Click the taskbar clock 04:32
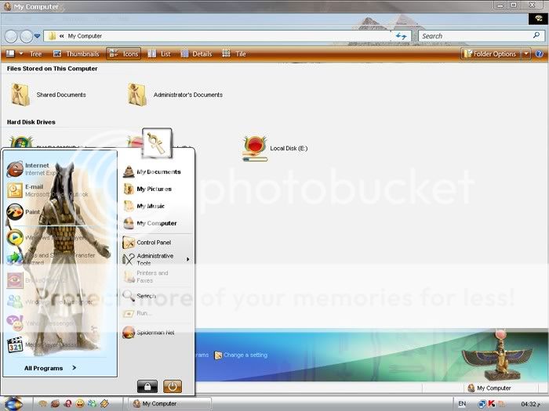549x411 pixels. [529, 404]
